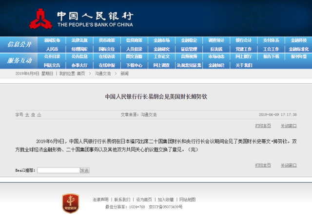Open the 新闻发布 menu item
The height and width of the screenshot is (220, 312).
(x=52, y=40)
